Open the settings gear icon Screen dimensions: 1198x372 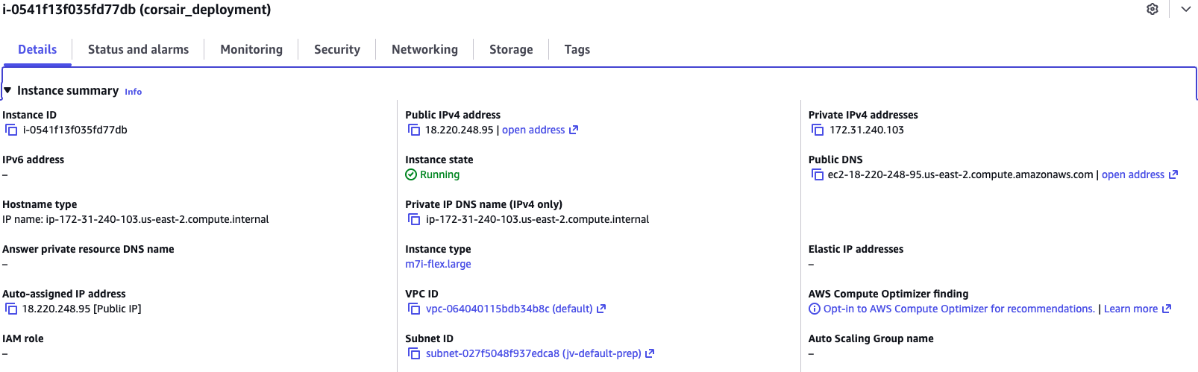pyautogui.click(x=1152, y=9)
